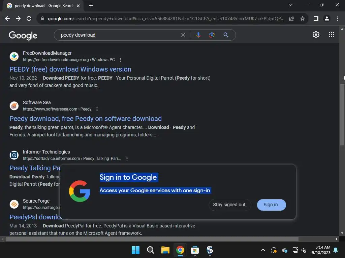The width and height of the screenshot is (345, 258).
Task: Show hidden system tray icons
Action: [263, 250]
